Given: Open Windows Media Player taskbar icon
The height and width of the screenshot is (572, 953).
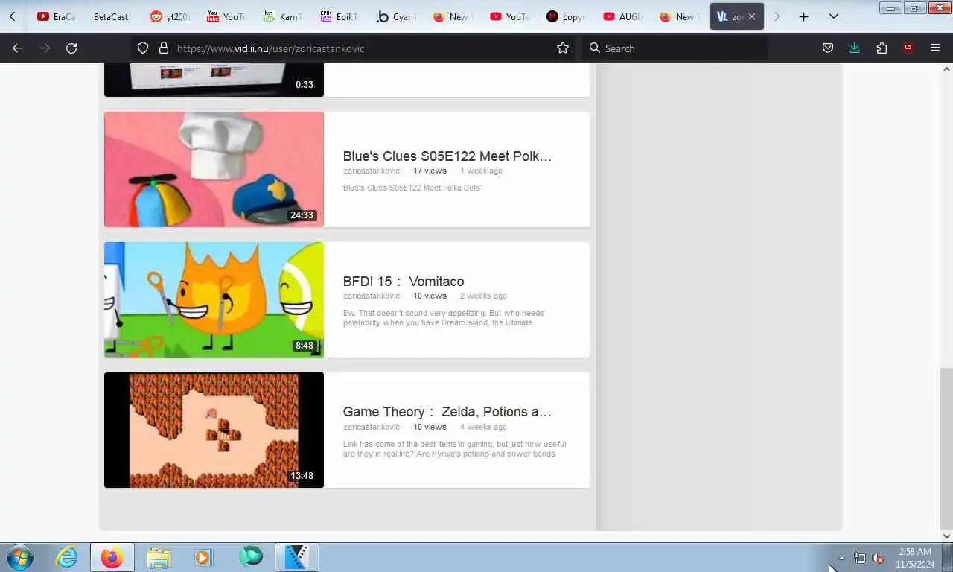Looking at the screenshot, I should pos(204,557).
